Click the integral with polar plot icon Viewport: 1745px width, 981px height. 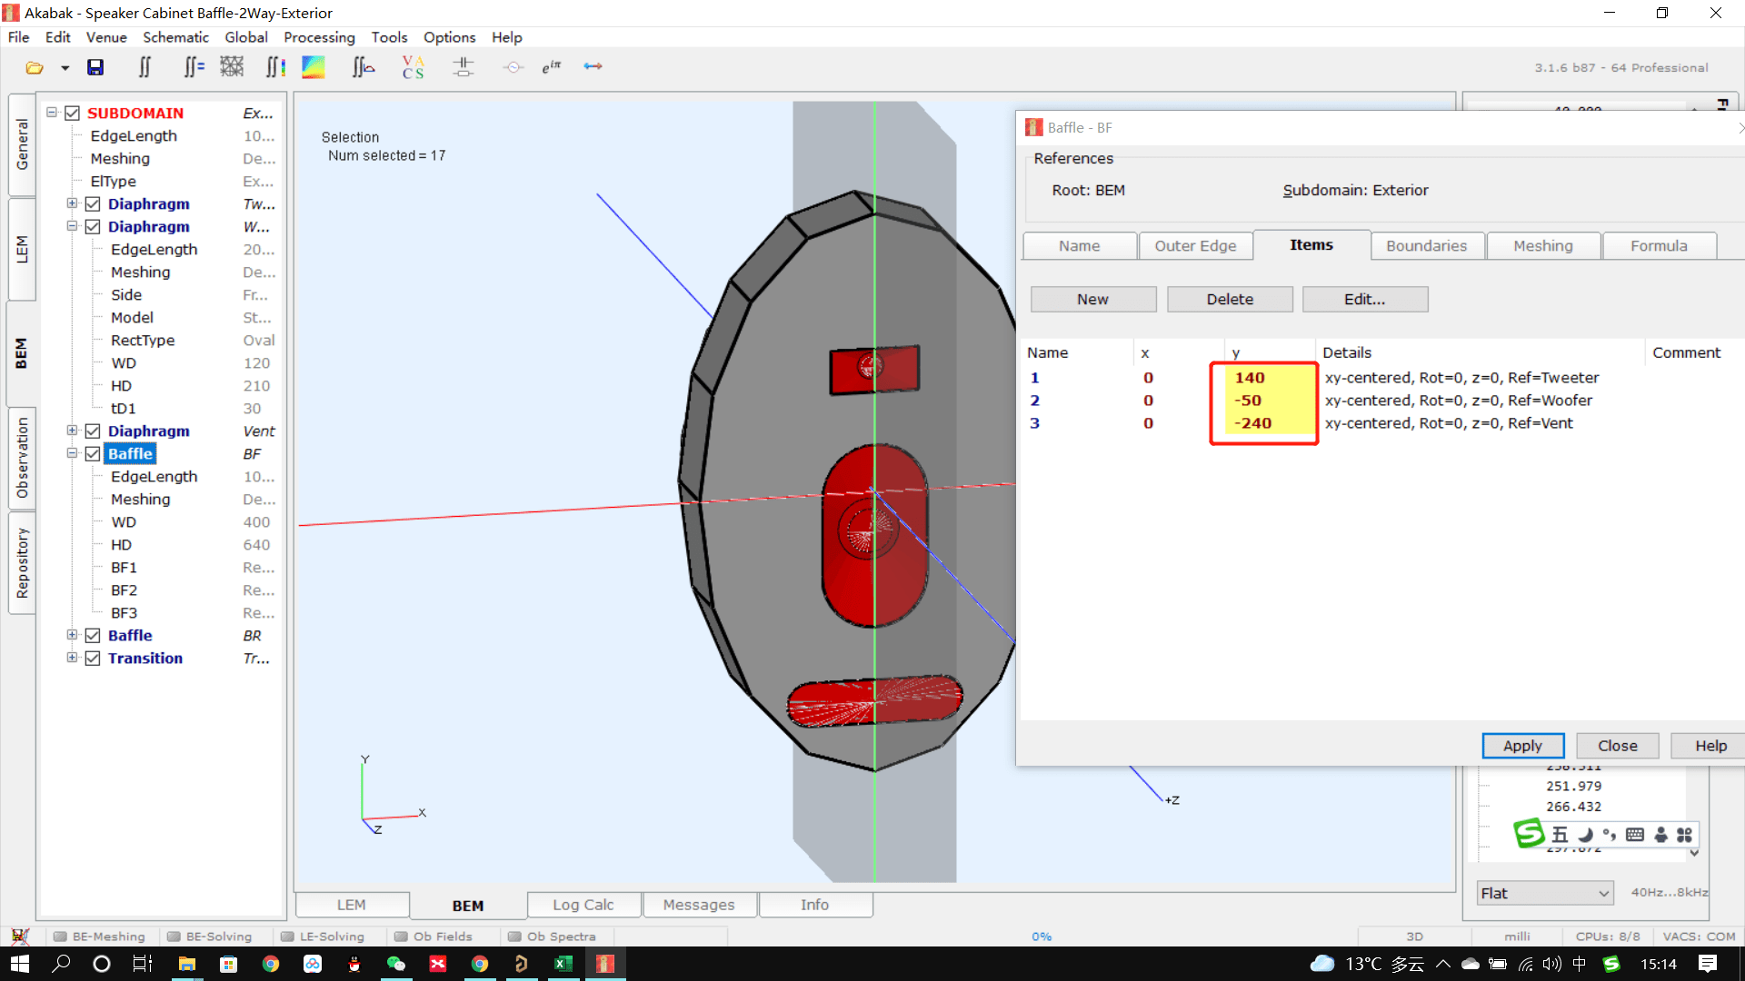pos(364,67)
